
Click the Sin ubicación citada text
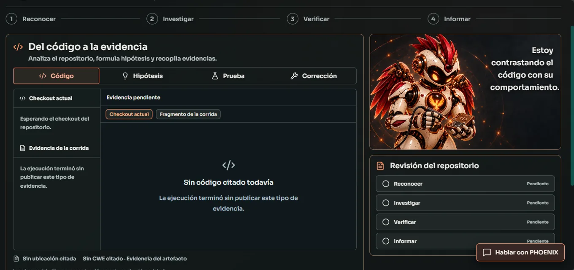[49, 259]
